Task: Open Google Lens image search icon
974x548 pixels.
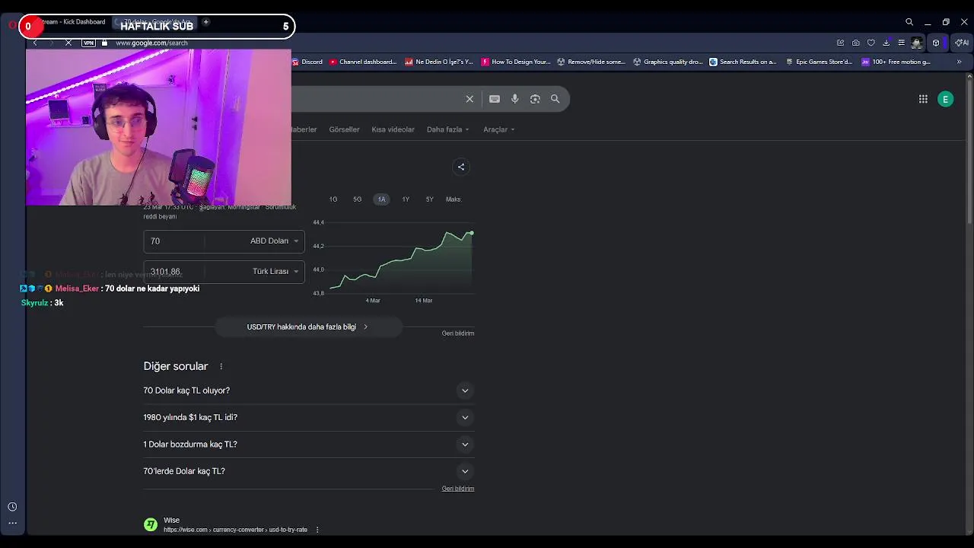Action: click(535, 99)
